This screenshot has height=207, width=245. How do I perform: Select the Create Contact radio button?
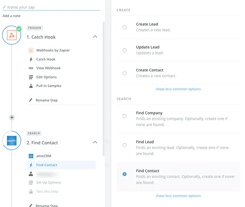click(x=125, y=73)
